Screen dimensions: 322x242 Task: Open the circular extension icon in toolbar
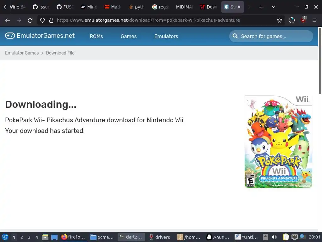click(291, 20)
